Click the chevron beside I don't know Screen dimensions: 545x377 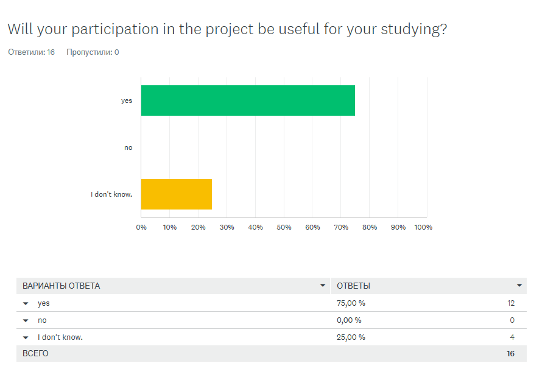tap(25, 337)
